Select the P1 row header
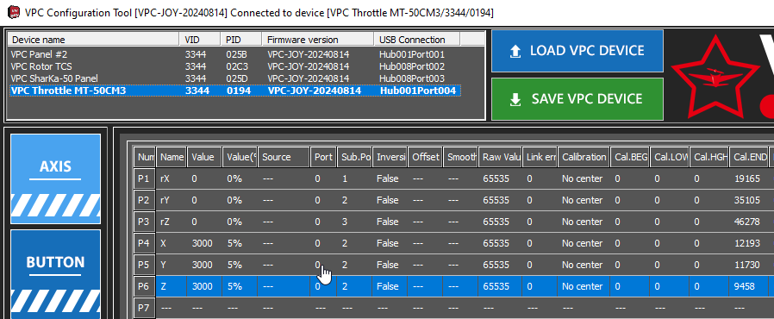This screenshot has width=774, height=319. 145,178
